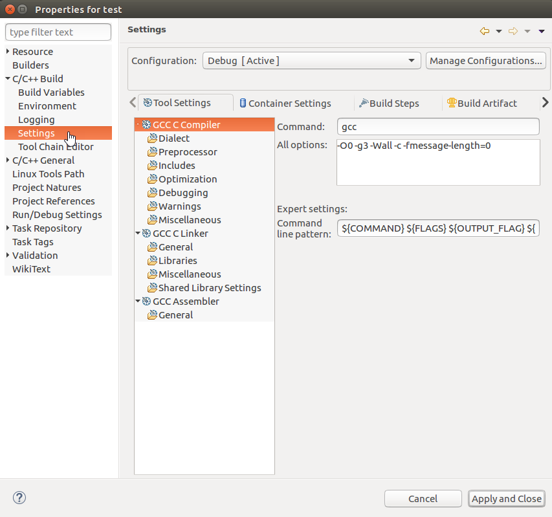
Task: Expand the C/C++ General node
Action: (8, 160)
